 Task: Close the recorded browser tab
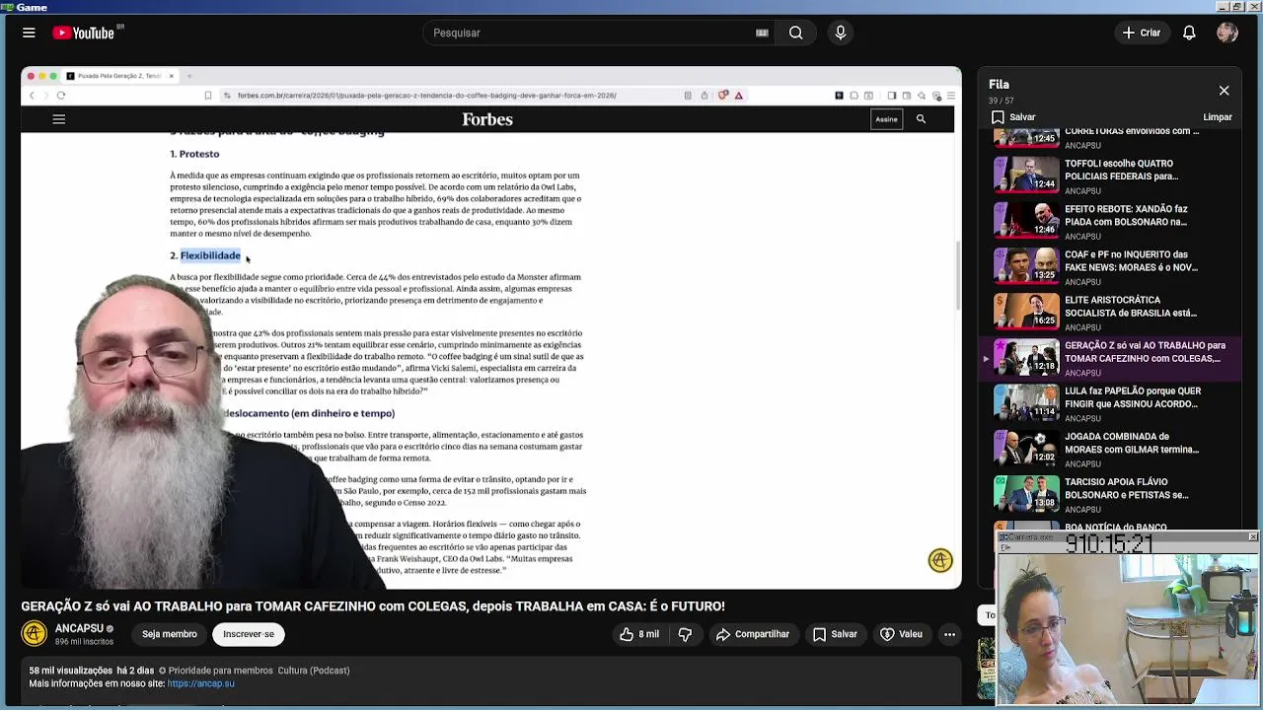171,76
